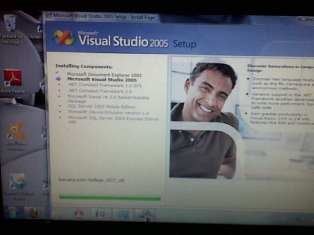Image resolution: width=314 pixels, height=235 pixels.
Task: Open the orange avast! Antivirus desktop shortcut
Action: [16, 131]
